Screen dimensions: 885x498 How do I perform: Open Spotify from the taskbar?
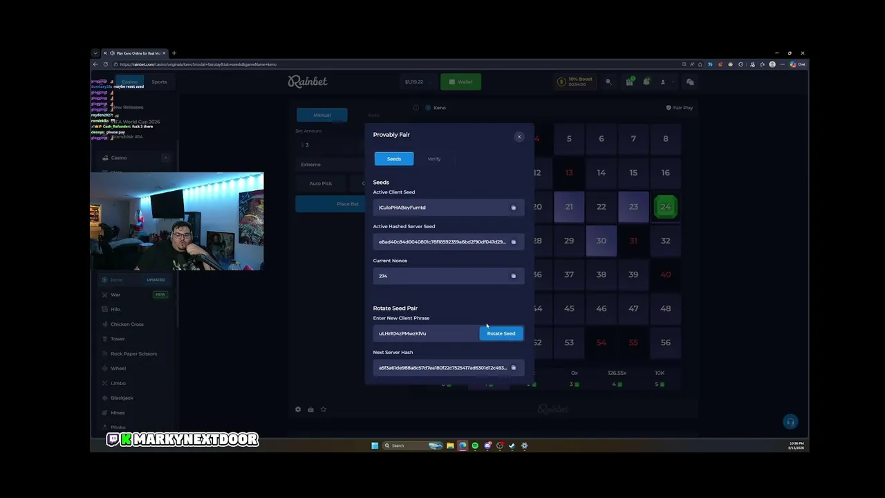(x=475, y=445)
